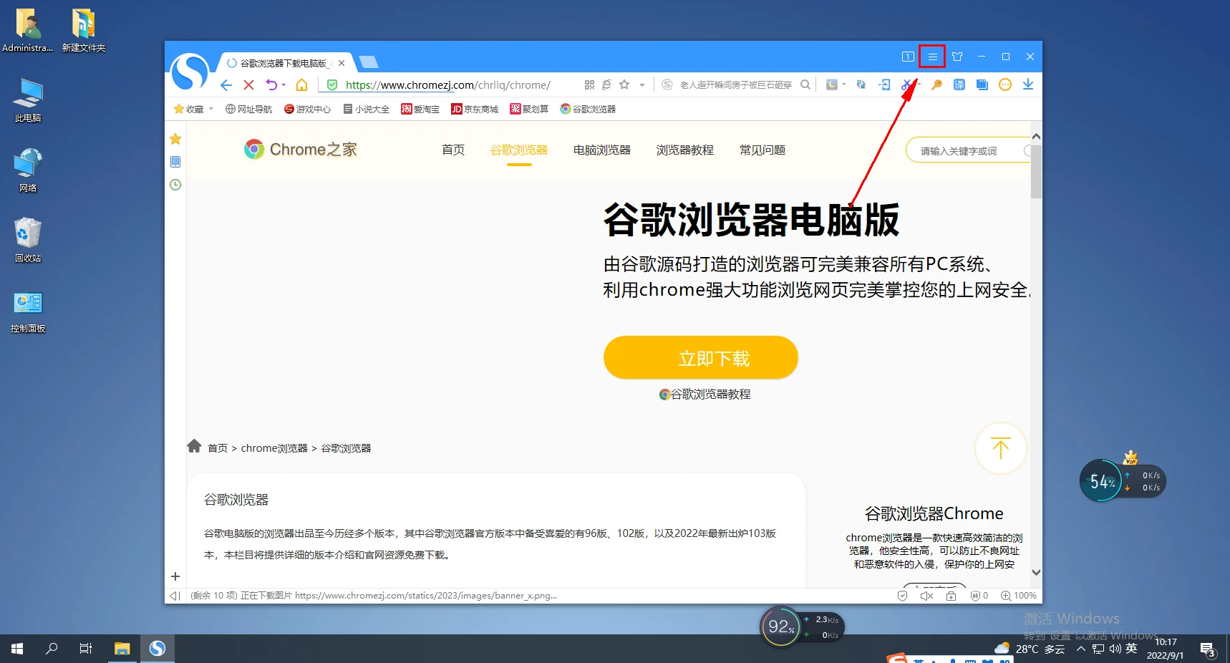Open the 谷歌浏览器 site navigation item
The image size is (1230, 663).
[519, 150]
